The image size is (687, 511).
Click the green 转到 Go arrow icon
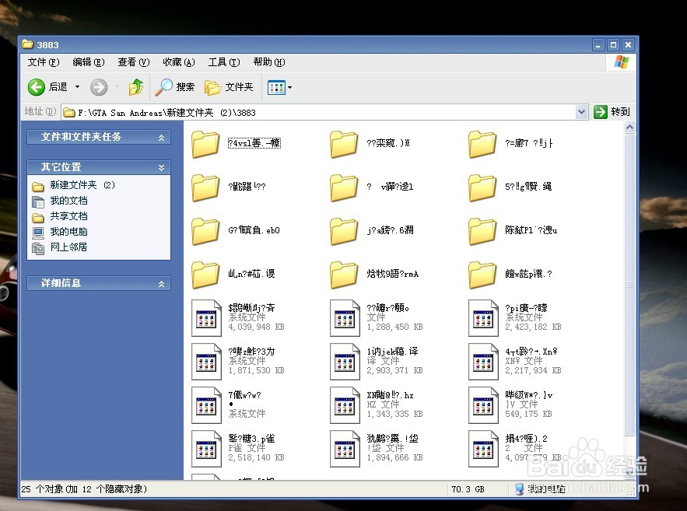[x=600, y=111]
